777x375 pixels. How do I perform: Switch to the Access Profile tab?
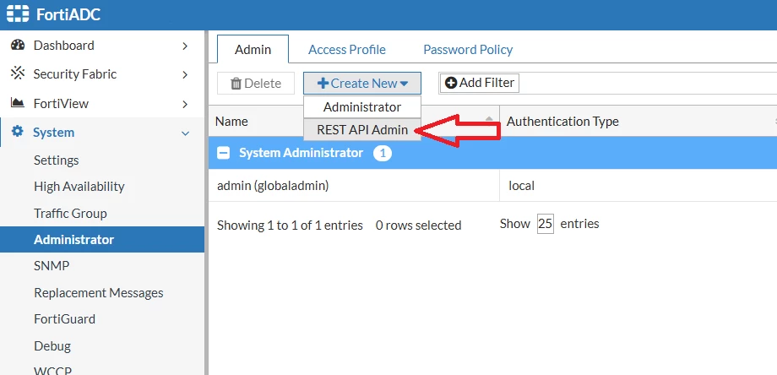pos(347,50)
